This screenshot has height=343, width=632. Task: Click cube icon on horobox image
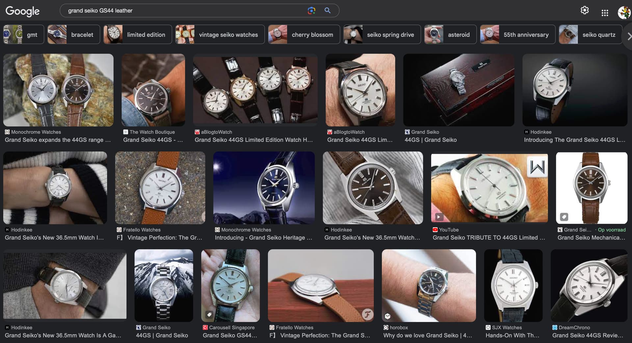[x=387, y=316]
